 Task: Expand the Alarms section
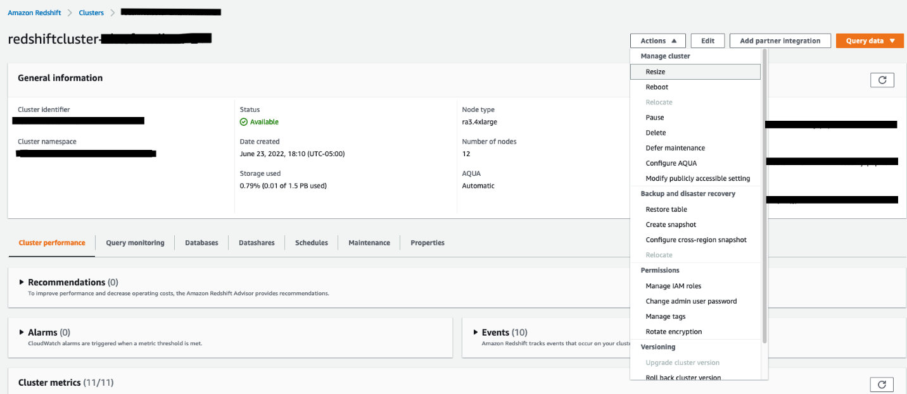(22, 332)
